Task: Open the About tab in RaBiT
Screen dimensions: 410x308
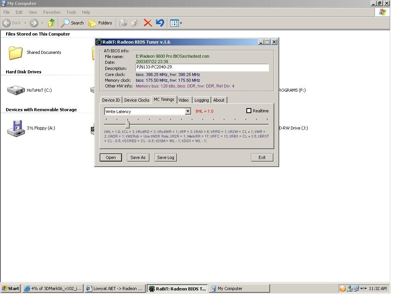Action: (219, 100)
